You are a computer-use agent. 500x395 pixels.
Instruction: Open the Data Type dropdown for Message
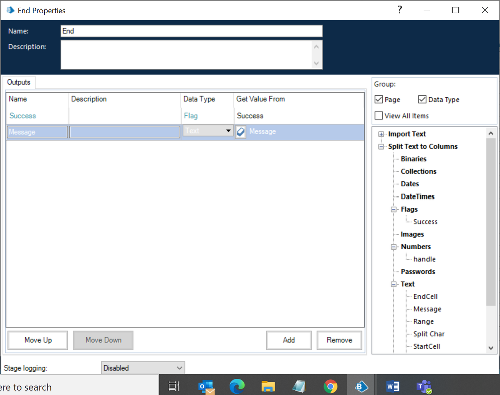pyautogui.click(x=228, y=131)
